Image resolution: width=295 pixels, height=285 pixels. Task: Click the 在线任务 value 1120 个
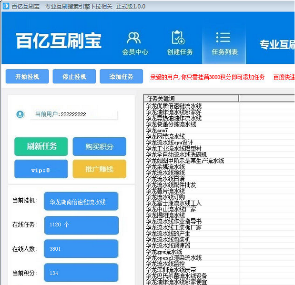[x=81, y=225]
